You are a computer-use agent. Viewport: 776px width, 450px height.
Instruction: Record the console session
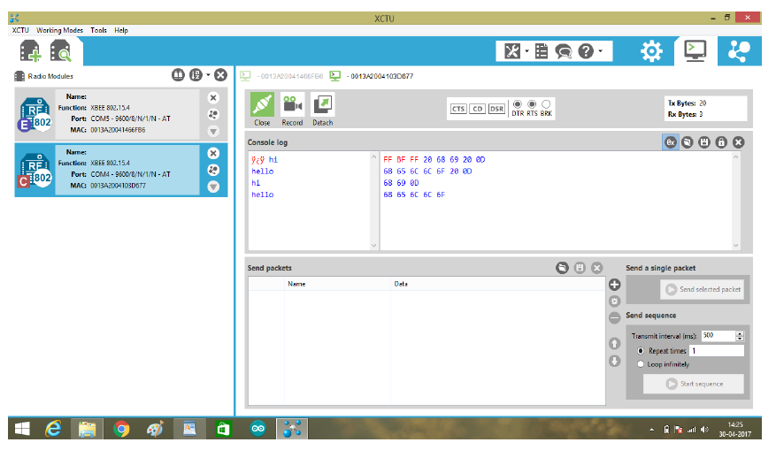pyautogui.click(x=292, y=110)
